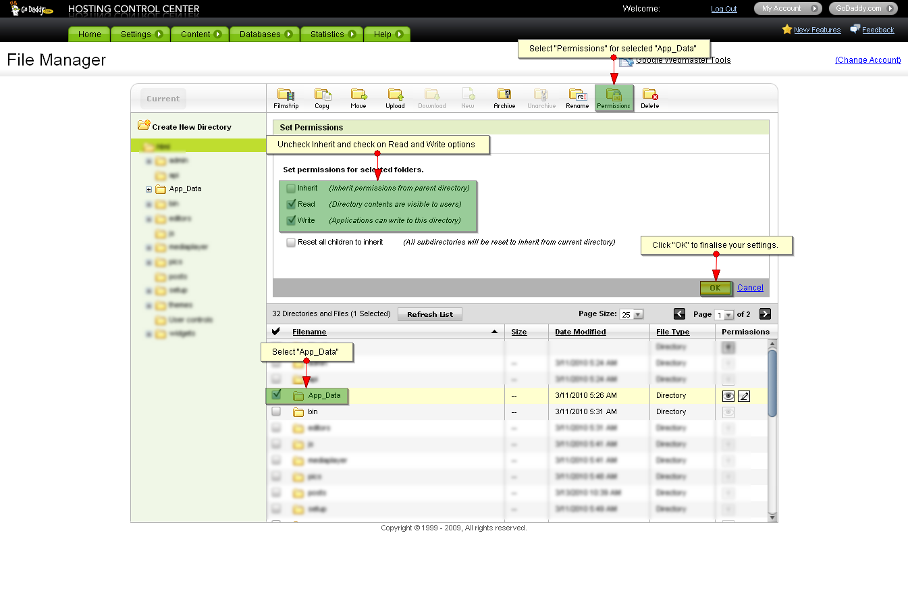Open the Statistics menu

[x=333, y=34]
